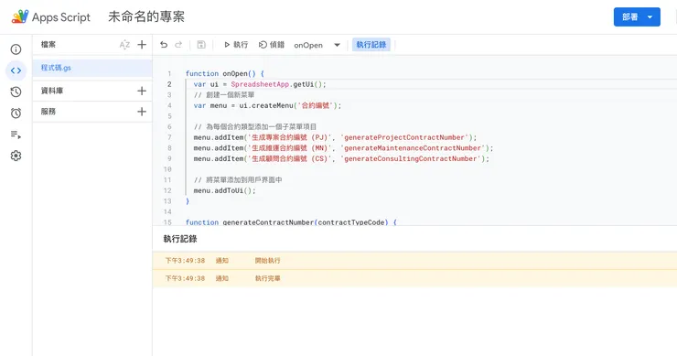This screenshot has width=677, height=356.
Task: Click the 服務 services heading
Action: (x=48, y=112)
